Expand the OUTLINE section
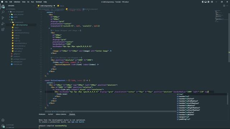 pos(10,125)
